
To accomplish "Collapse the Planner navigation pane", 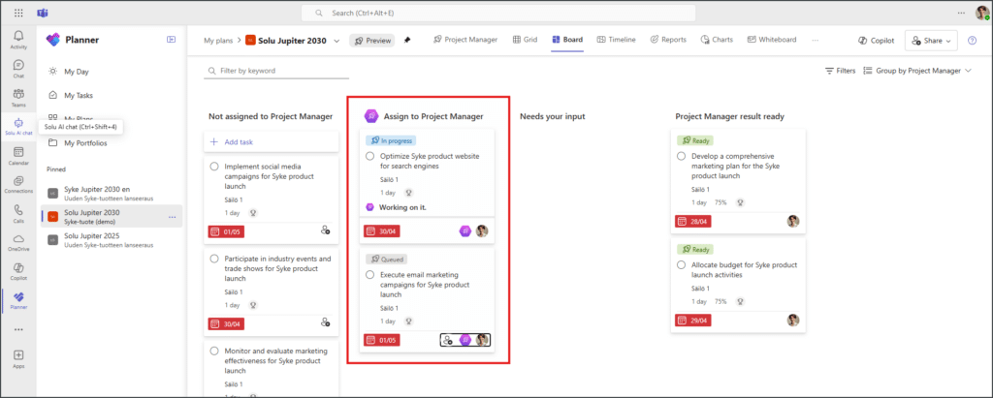I will [x=171, y=40].
